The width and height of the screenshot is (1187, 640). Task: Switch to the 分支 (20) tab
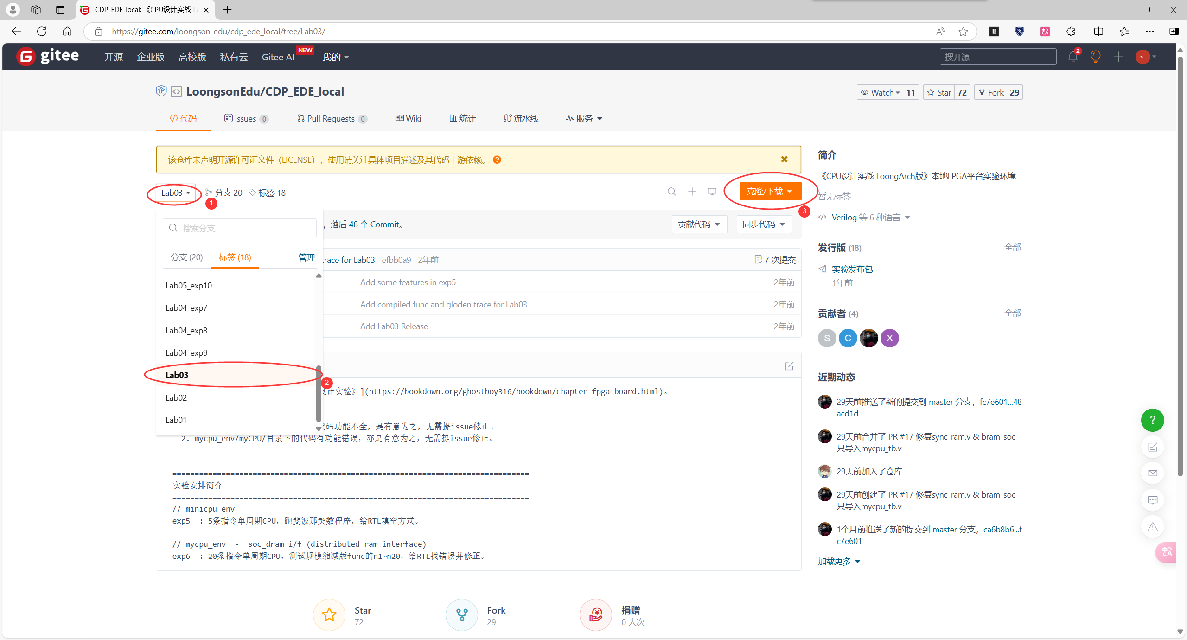[186, 257]
